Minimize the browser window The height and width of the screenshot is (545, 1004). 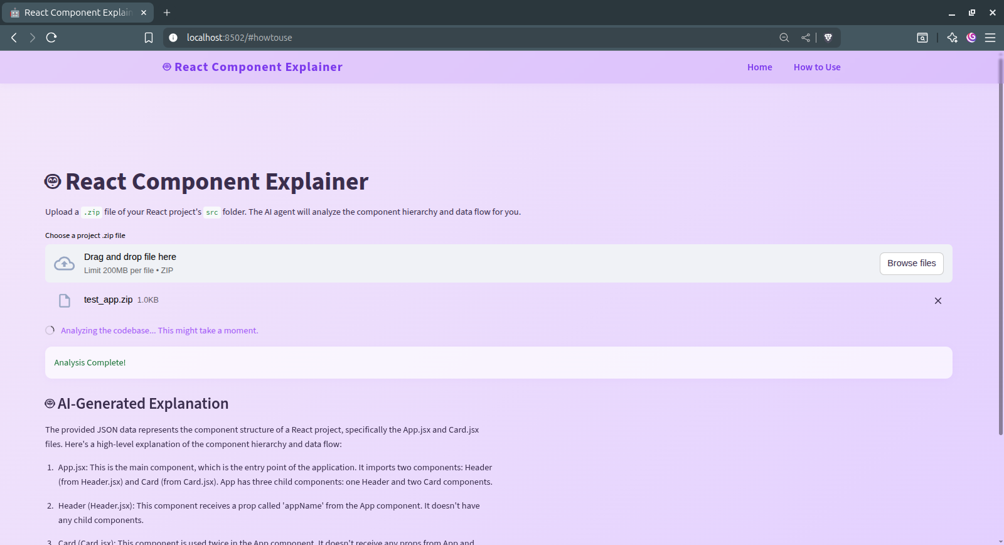tap(952, 13)
